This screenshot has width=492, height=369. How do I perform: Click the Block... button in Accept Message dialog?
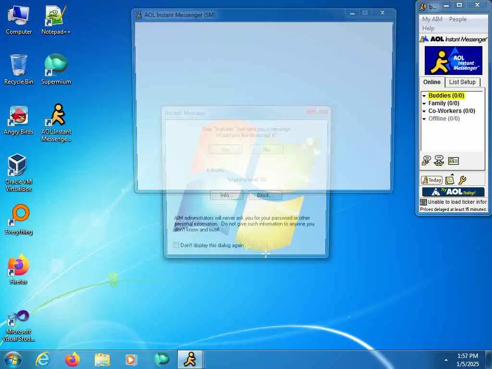point(265,195)
